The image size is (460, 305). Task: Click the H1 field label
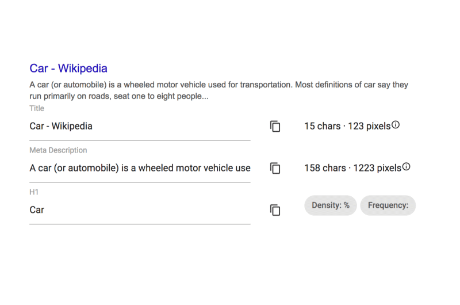(x=34, y=192)
